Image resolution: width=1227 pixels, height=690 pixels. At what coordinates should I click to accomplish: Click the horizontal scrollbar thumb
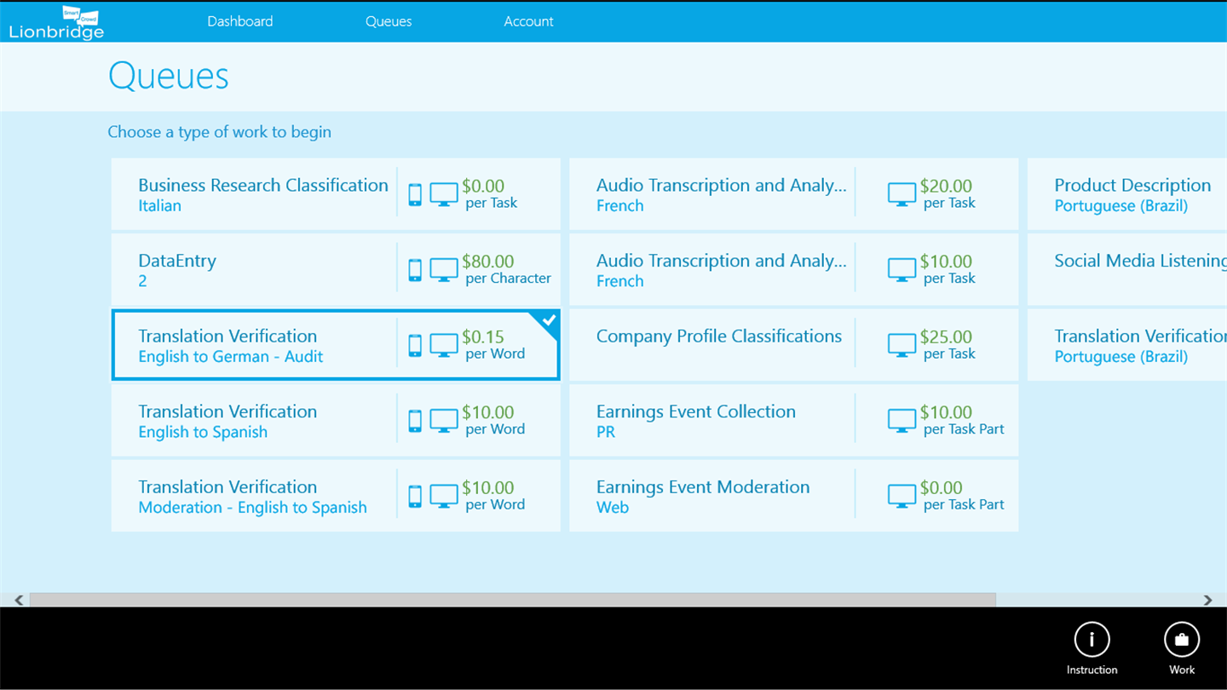point(512,600)
